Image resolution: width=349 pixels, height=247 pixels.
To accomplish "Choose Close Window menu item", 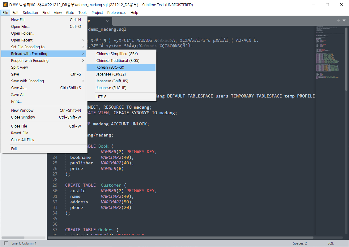I will [44, 117].
